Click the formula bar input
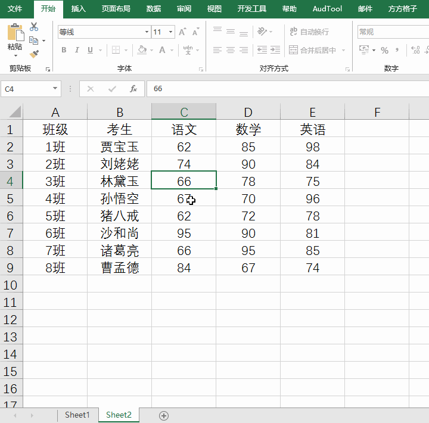 [288, 89]
